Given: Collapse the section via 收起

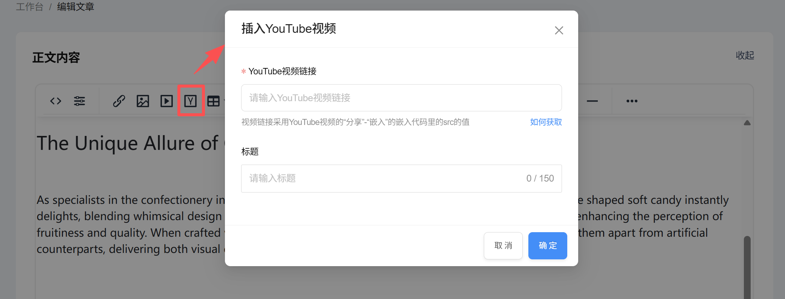Looking at the screenshot, I should [x=745, y=55].
